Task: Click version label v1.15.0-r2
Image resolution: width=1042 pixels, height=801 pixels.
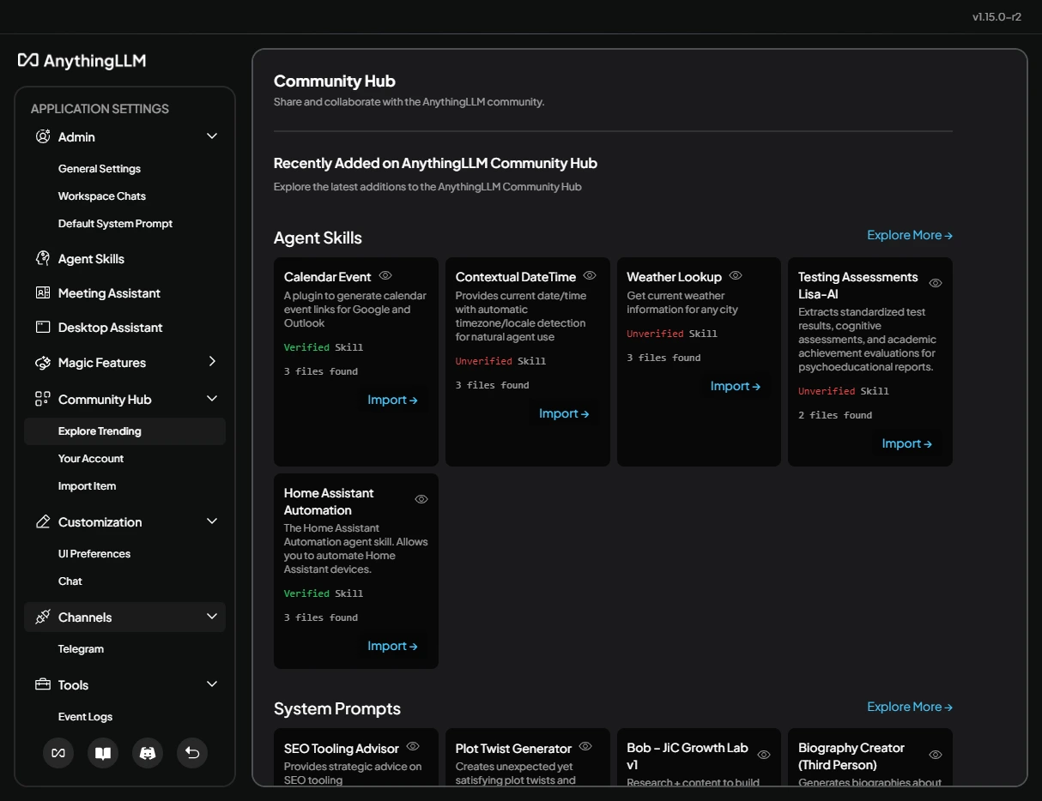Action: [997, 16]
